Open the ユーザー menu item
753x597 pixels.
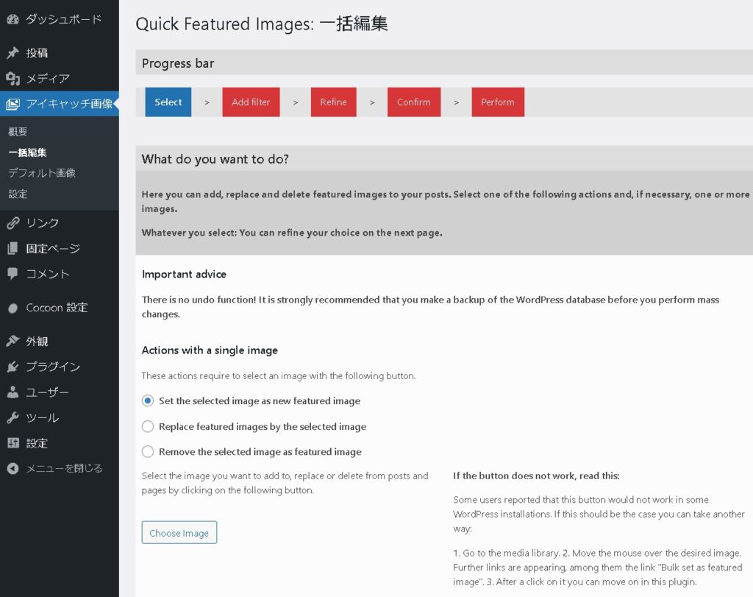click(47, 392)
